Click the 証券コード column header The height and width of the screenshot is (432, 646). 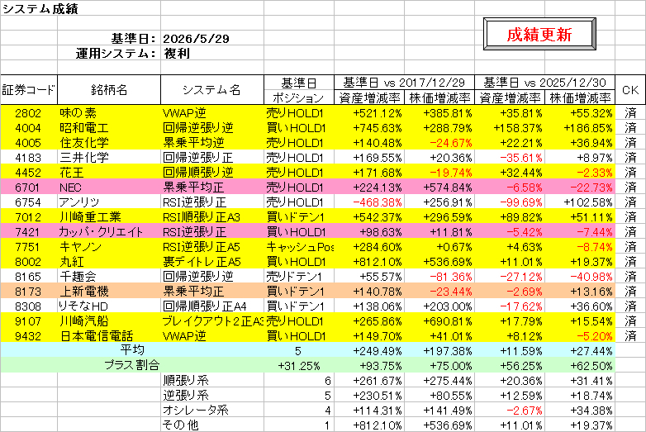click(x=29, y=90)
